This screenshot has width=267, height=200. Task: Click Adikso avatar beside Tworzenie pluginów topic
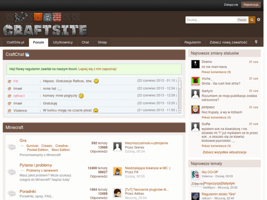pyautogui.click(x=117, y=193)
